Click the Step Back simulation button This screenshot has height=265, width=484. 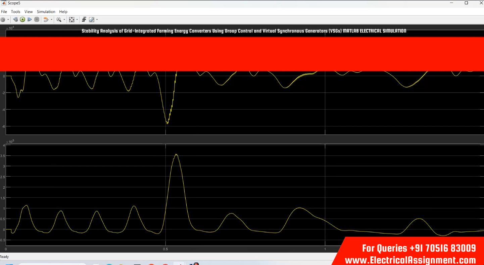(15, 19)
